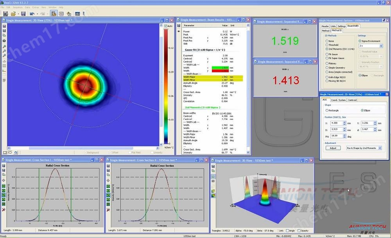
Task: Click rectangle shape icon below the 2D view
Action: (5, 152)
